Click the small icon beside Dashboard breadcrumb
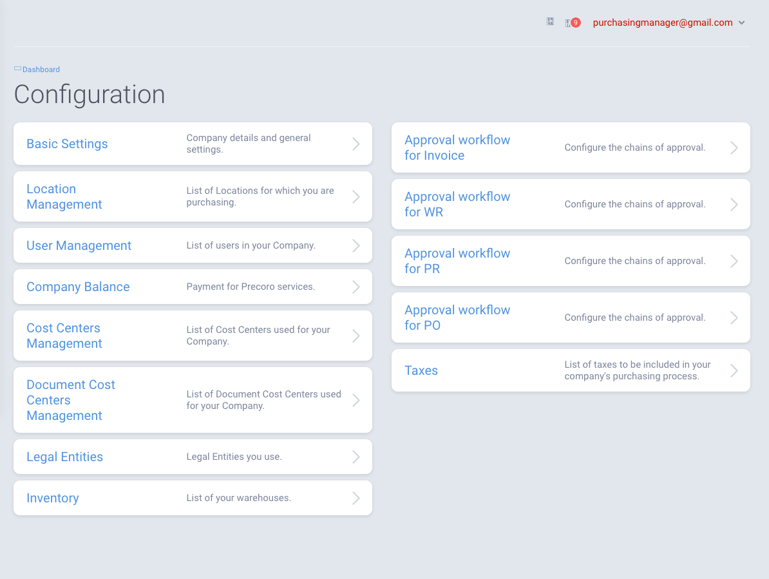 tap(17, 69)
